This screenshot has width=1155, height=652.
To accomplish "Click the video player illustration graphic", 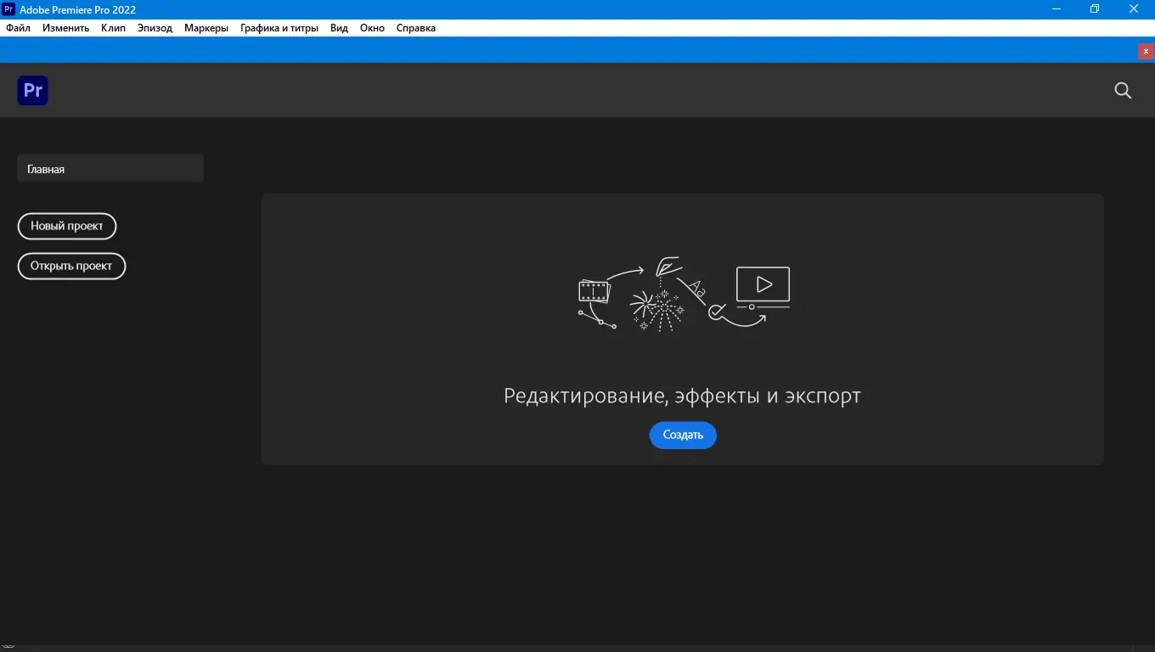I will click(x=762, y=284).
